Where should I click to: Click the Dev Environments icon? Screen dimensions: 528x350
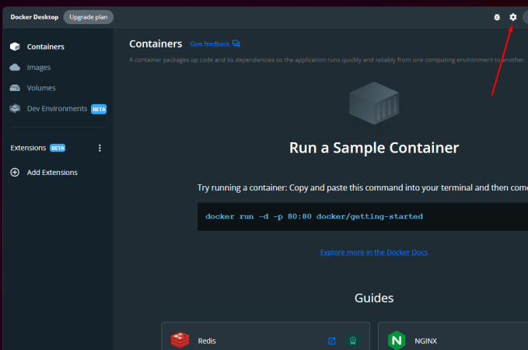point(15,108)
